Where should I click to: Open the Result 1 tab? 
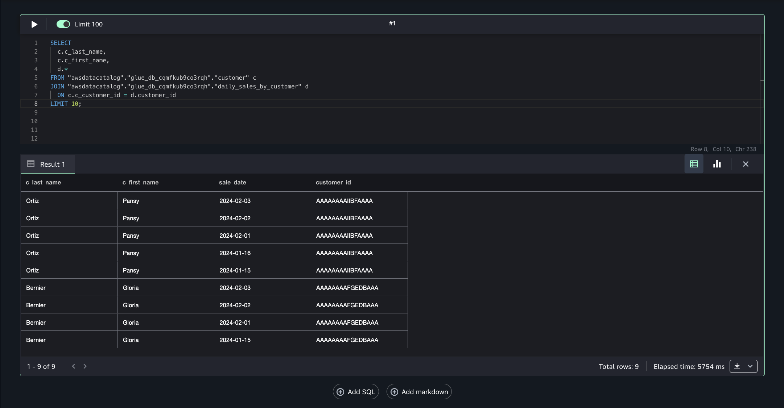(48, 164)
